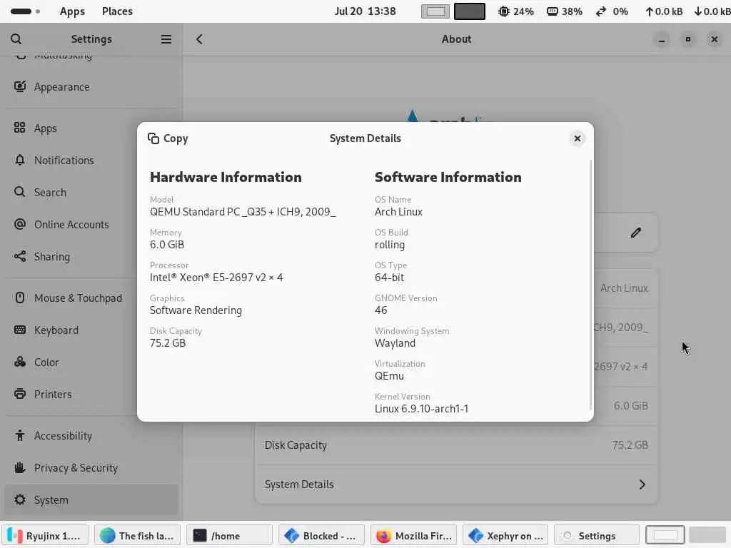Click the magnifier icon beside Search row
This screenshot has width=731, height=548.
(19, 192)
